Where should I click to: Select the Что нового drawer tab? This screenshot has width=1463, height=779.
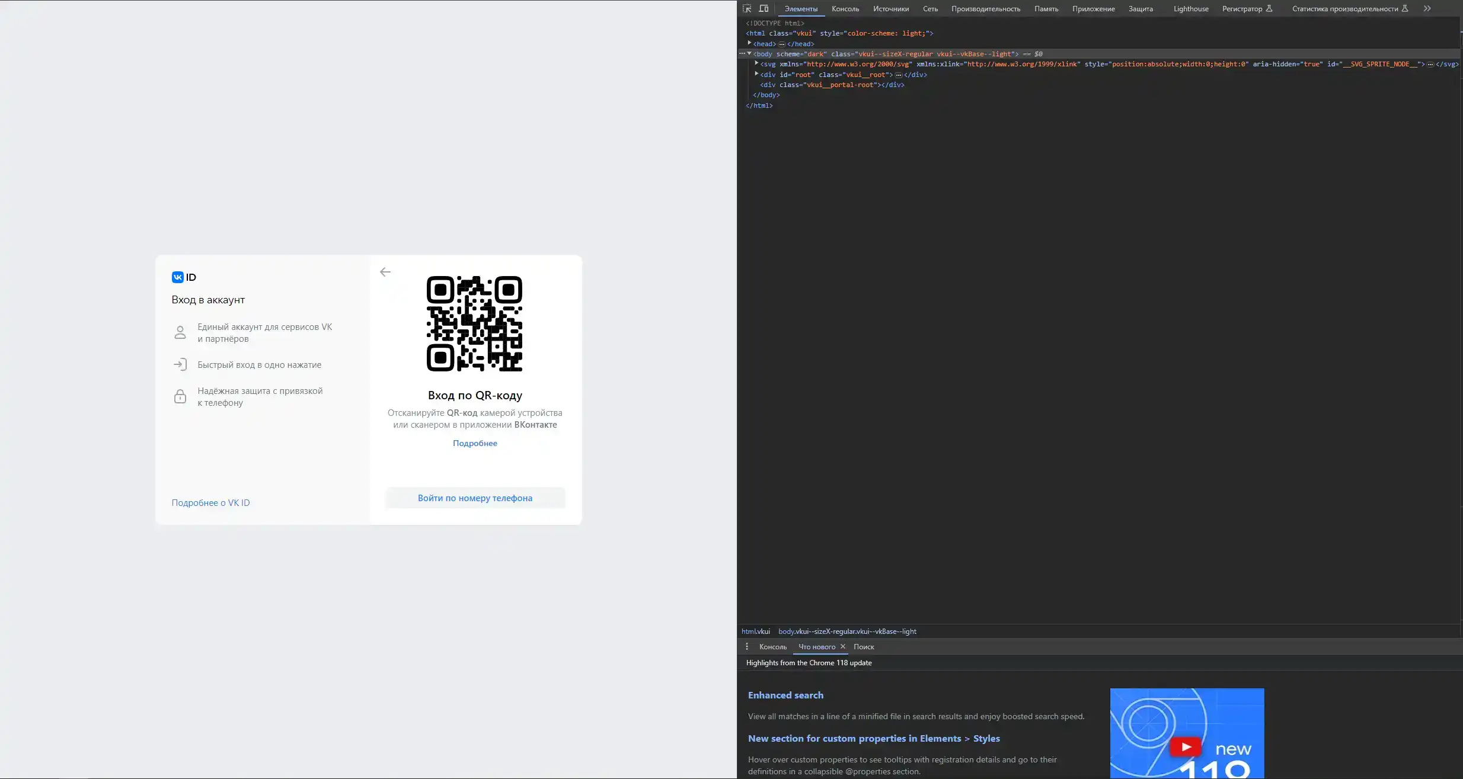coord(816,647)
